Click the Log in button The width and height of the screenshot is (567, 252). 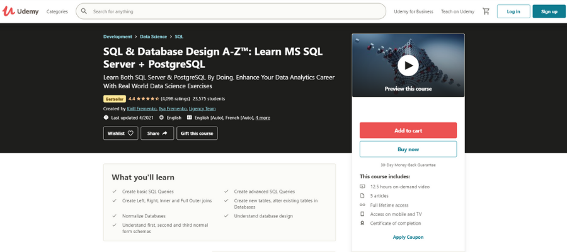click(x=513, y=11)
